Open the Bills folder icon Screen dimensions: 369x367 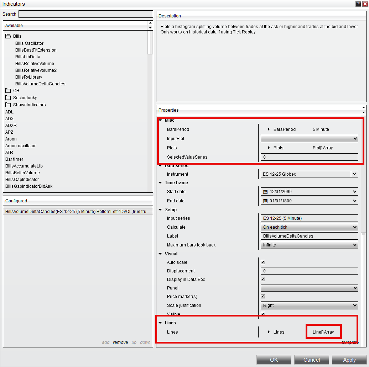pyautogui.click(x=8, y=36)
